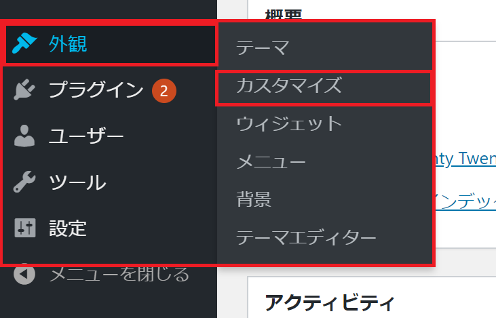Image resolution: width=496 pixels, height=318 pixels.
Task: Select テーマ in the submenu
Action: click(x=324, y=47)
